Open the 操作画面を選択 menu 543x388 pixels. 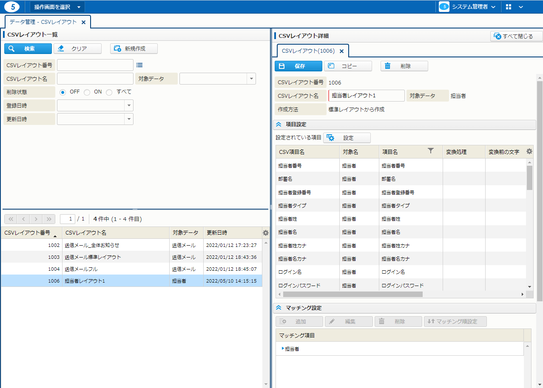[57, 7]
